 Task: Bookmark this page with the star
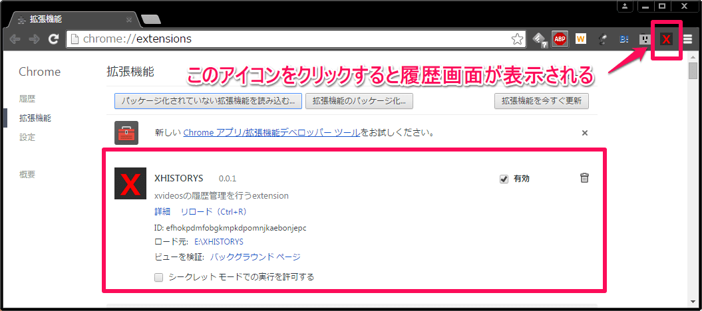click(x=517, y=39)
